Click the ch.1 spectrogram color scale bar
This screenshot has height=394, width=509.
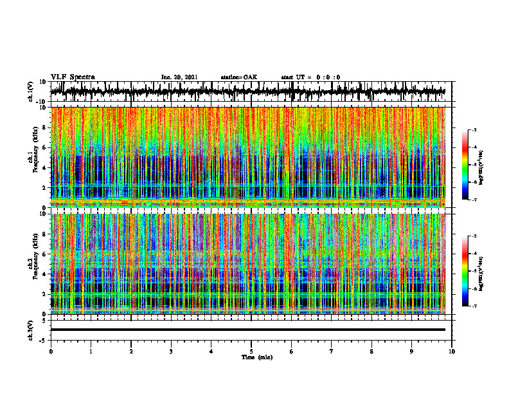(x=465, y=165)
